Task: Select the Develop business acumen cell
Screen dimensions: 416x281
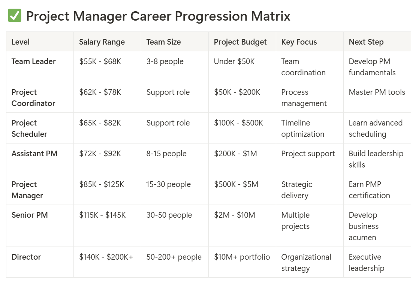Action: [x=363, y=226]
